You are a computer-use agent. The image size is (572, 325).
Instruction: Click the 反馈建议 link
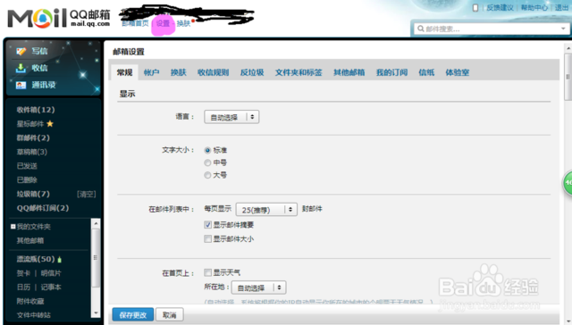500,8
